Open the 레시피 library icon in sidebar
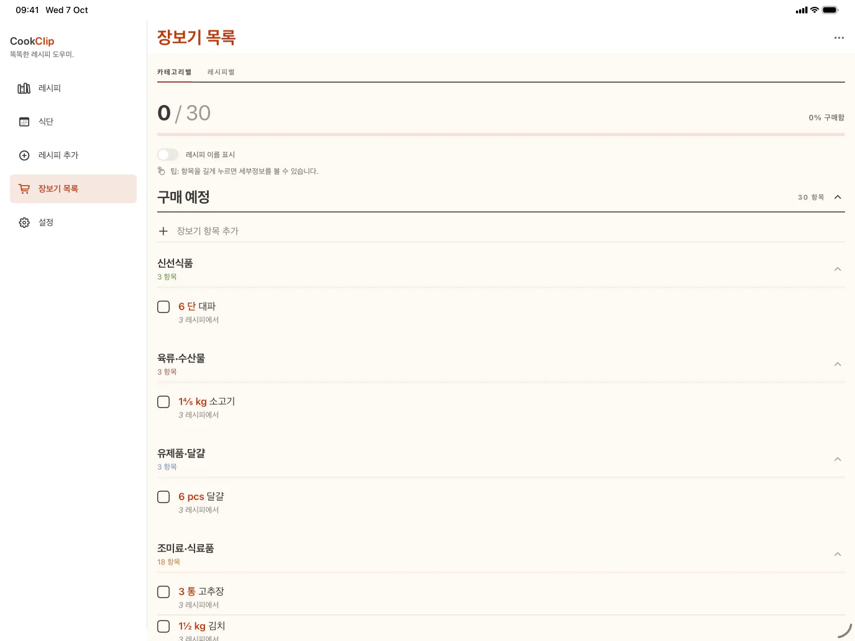The image size is (855, 641). click(24, 88)
